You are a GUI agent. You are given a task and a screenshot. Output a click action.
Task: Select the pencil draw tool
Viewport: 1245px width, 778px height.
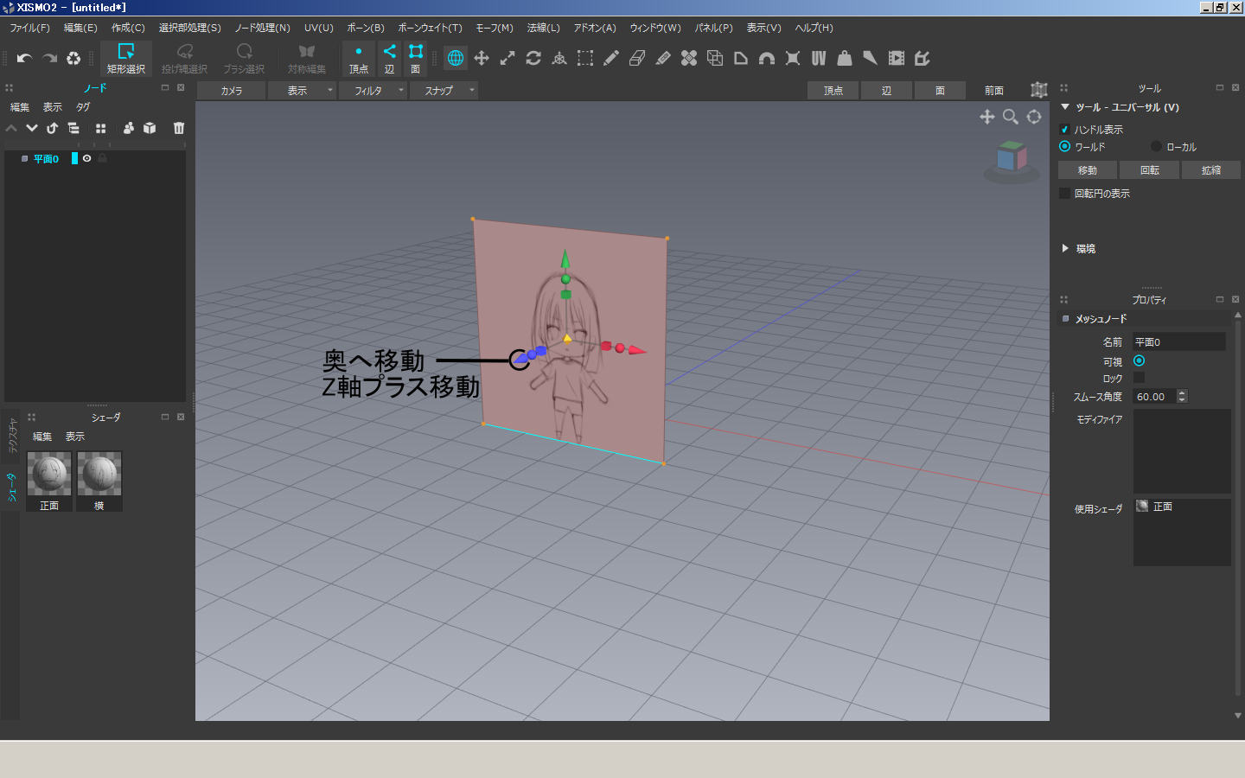point(611,58)
